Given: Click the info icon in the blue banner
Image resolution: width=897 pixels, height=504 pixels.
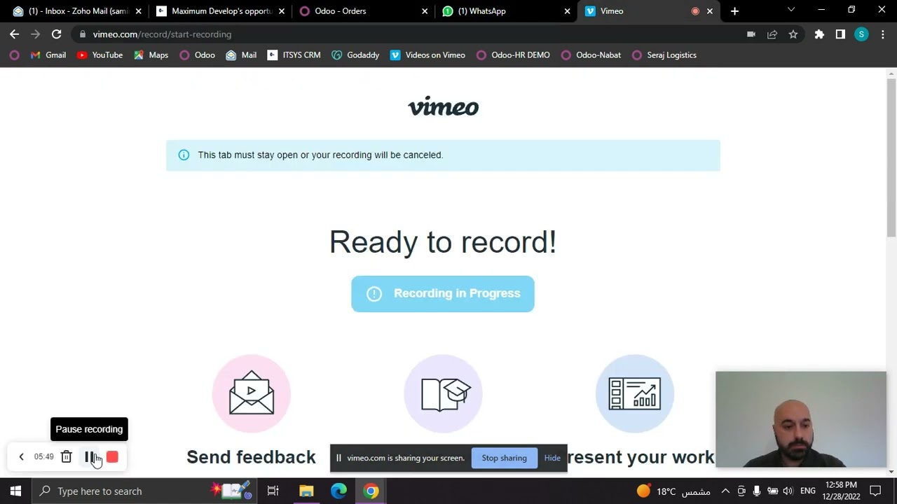Looking at the screenshot, I should (x=184, y=155).
